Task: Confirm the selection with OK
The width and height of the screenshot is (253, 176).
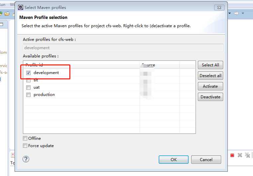Action: [174, 160]
